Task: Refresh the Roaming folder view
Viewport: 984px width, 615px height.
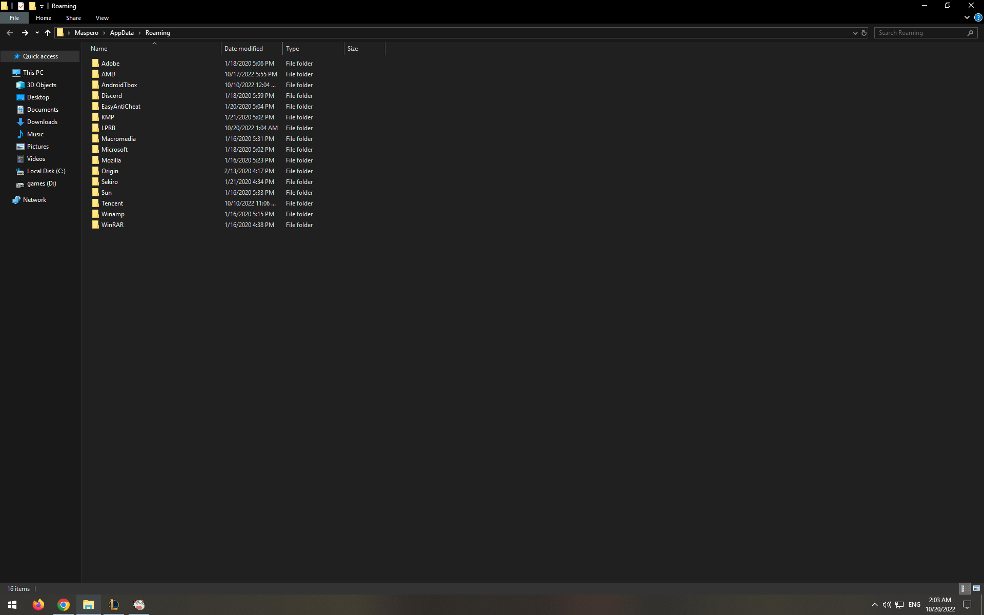Action: (864, 33)
